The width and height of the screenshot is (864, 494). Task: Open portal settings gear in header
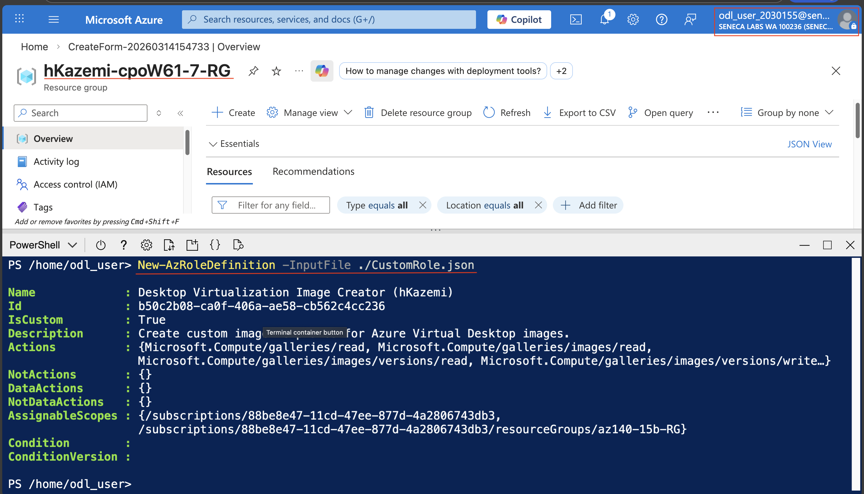coord(633,19)
